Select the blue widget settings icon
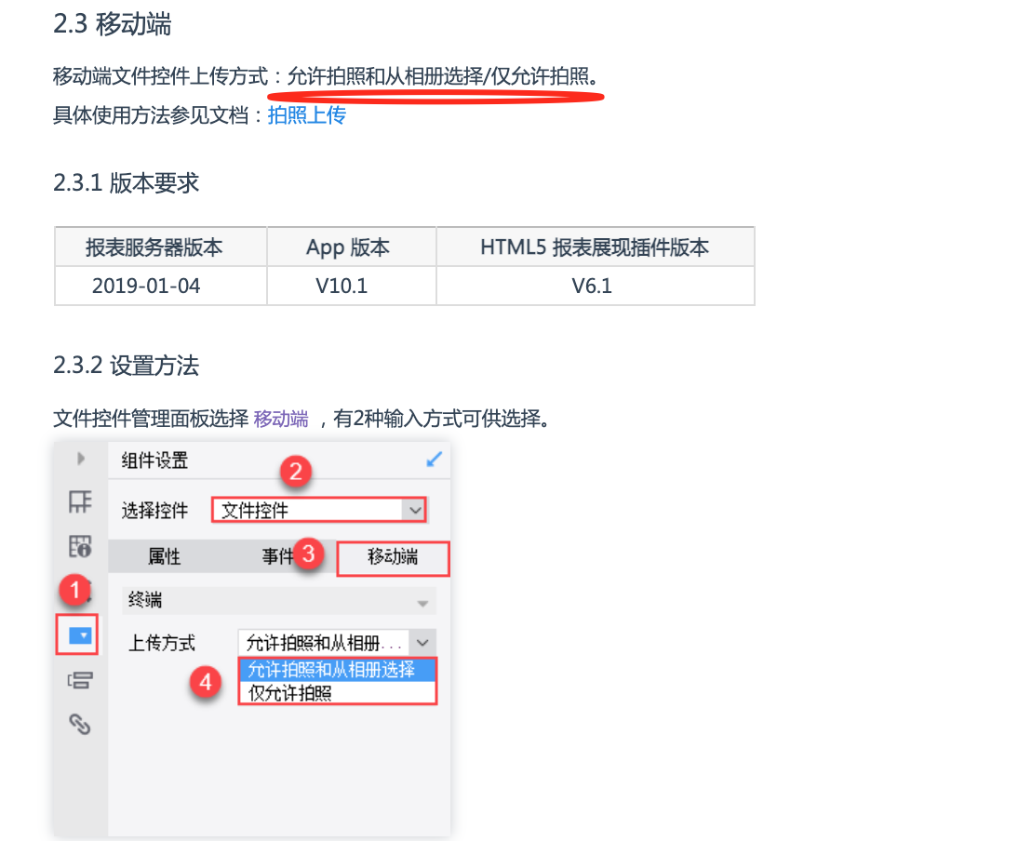This screenshot has width=1018, height=841. click(x=79, y=634)
